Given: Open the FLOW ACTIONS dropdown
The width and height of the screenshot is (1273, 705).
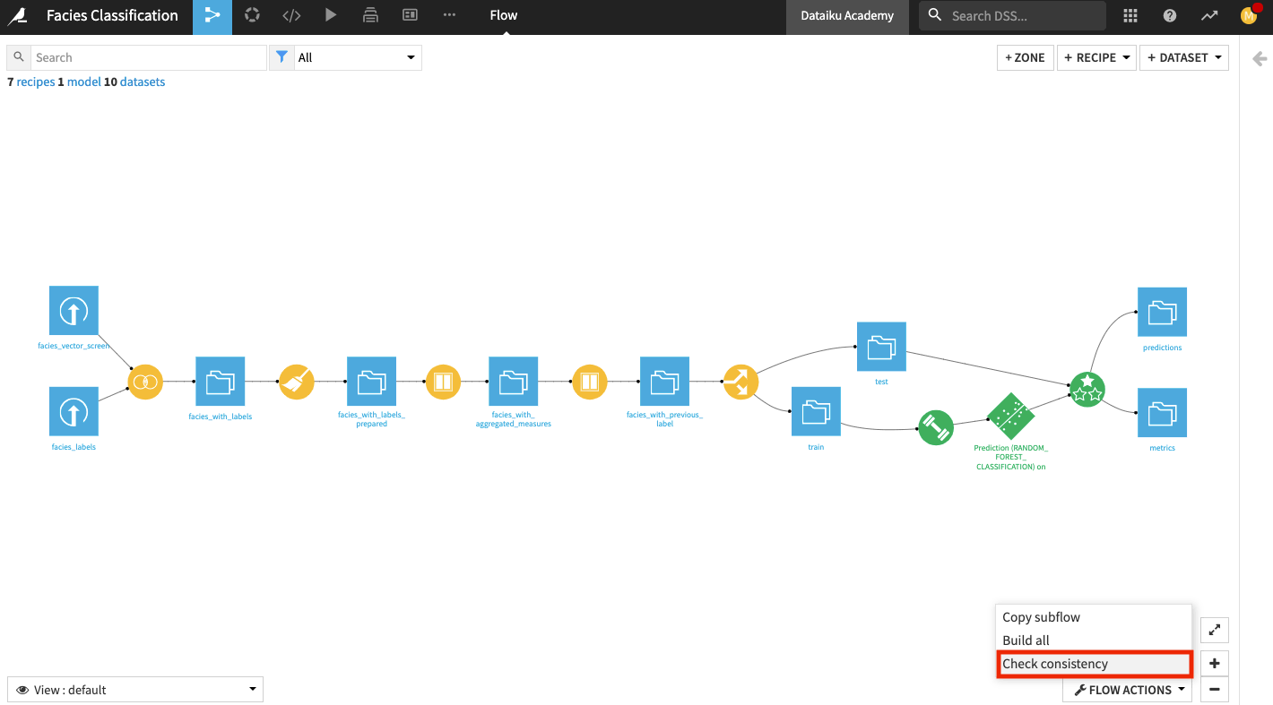Looking at the screenshot, I should pyautogui.click(x=1128, y=690).
